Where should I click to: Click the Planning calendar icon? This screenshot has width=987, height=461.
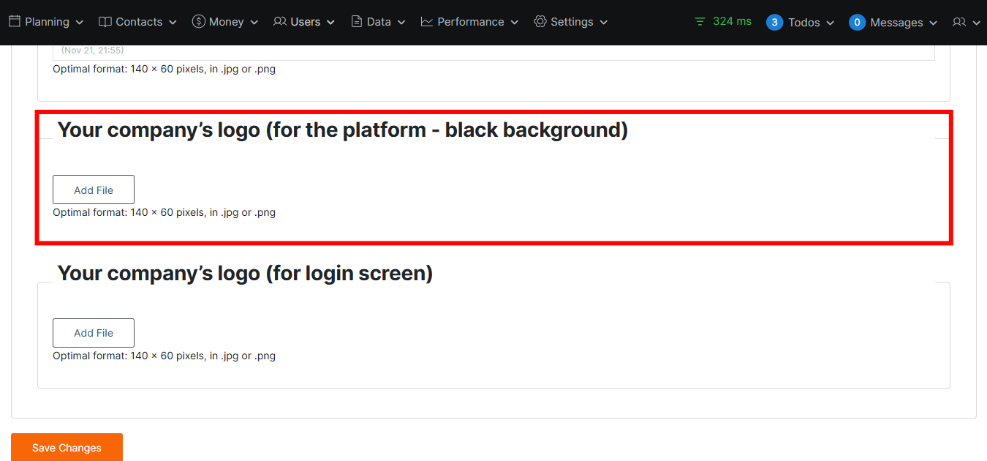pyautogui.click(x=15, y=22)
